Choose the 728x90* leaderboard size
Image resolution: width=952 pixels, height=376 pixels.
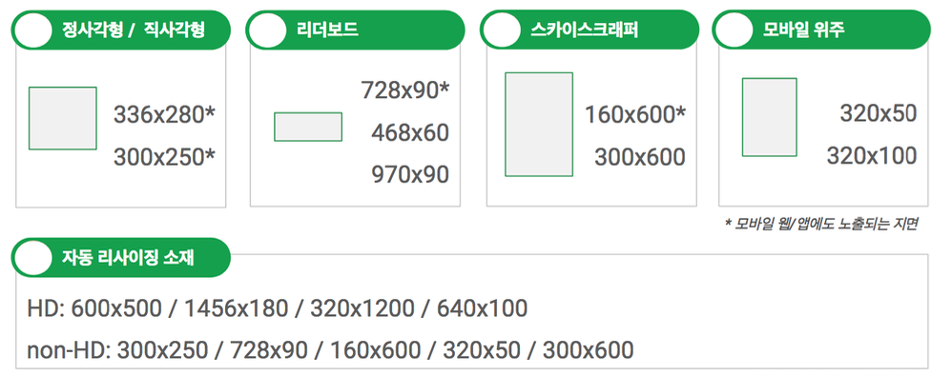[x=405, y=90]
